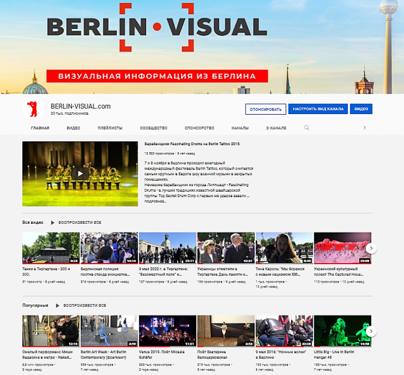The width and height of the screenshot is (404, 375).
Task: Open the channel search magnifier icon
Action: coord(307,127)
